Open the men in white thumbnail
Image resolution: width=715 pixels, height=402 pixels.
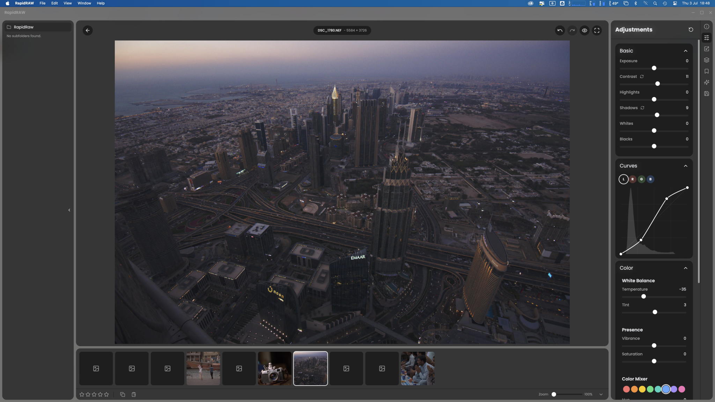coord(418,368)
